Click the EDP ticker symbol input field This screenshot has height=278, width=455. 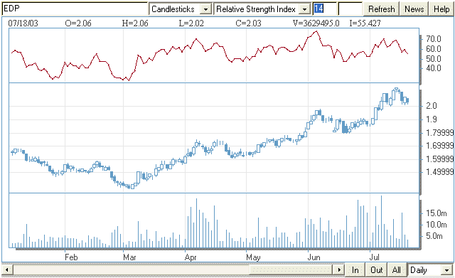pos(75,9)
